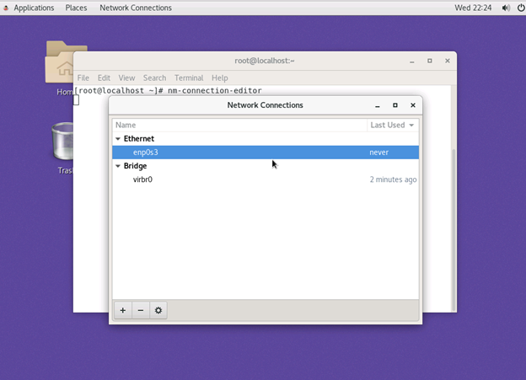526x380 pixels.
Task: Sort by the Last Used column
Action: [x=393, y=125]
